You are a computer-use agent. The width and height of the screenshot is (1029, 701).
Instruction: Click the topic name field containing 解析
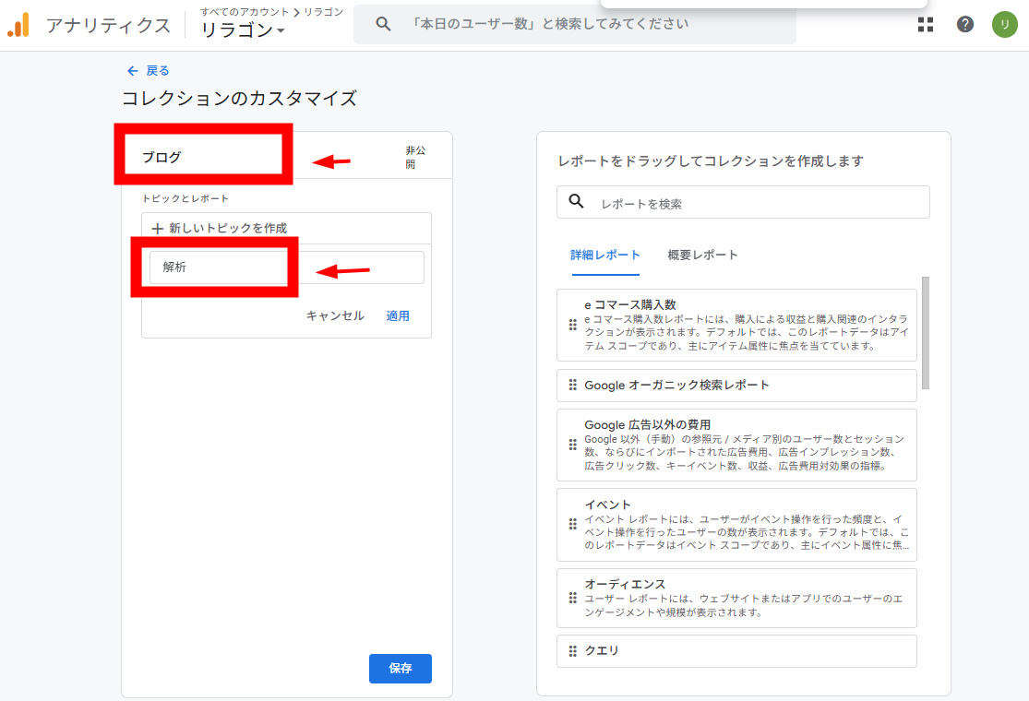pos(286,267)
